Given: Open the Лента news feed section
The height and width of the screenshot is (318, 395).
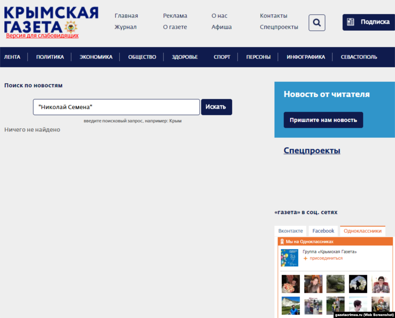Looking at the screenshot, I should pyautogui.click(x=12, y=57).
